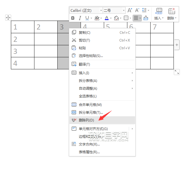This screenshot has width=185, height=169.
Task: Click the text highlight color icon
Action: point(97,18)
